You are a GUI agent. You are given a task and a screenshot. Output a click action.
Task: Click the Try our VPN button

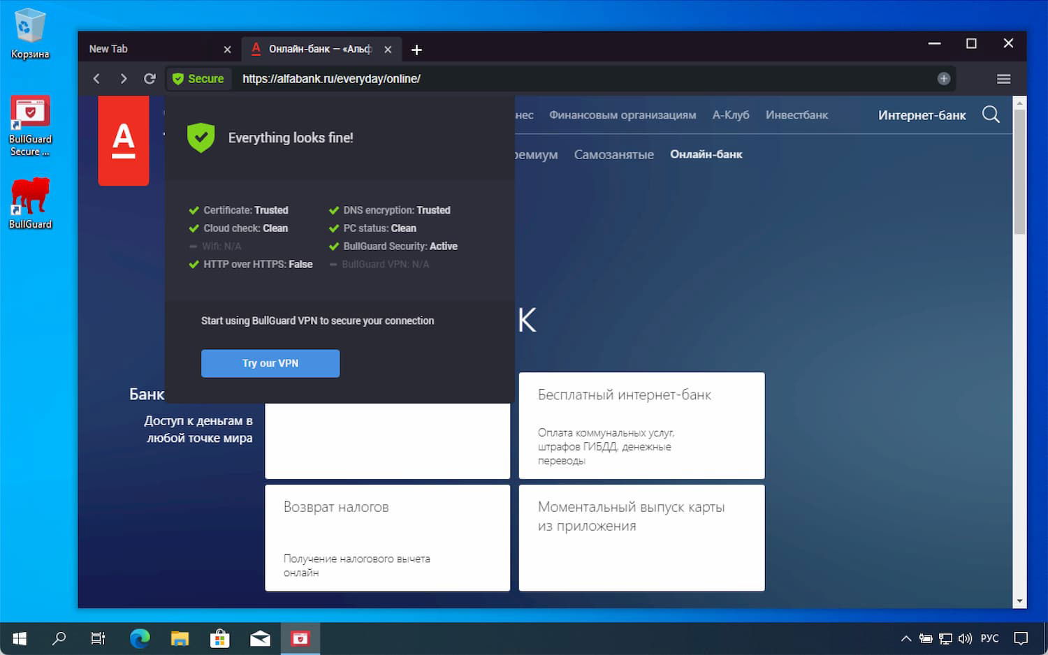pos(270,363)
